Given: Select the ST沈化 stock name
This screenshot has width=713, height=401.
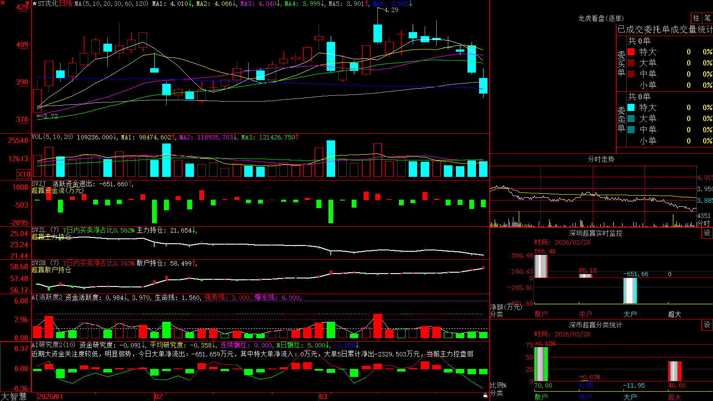Looking at the screenshot, I should pyautogui.click(x=48, y=4).
